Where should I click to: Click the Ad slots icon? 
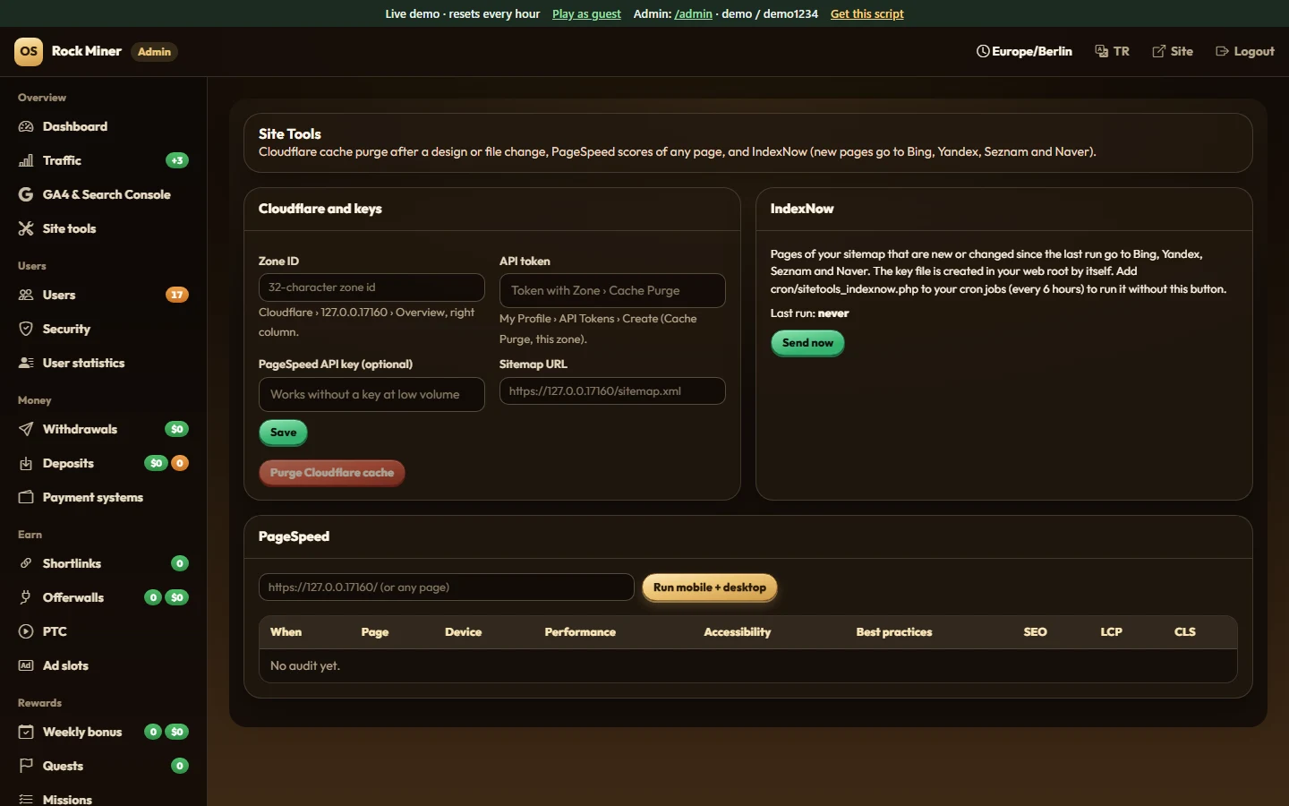click(26, 665)
